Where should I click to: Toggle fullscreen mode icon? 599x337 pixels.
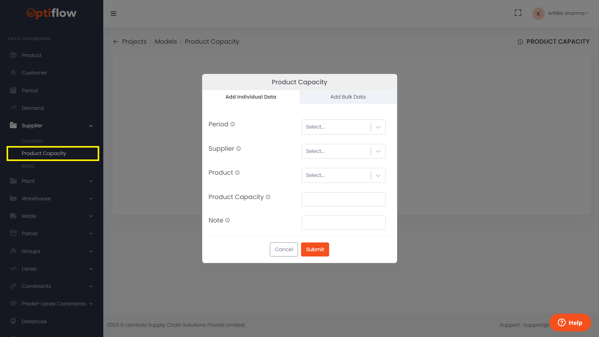(x=518, y=13)
